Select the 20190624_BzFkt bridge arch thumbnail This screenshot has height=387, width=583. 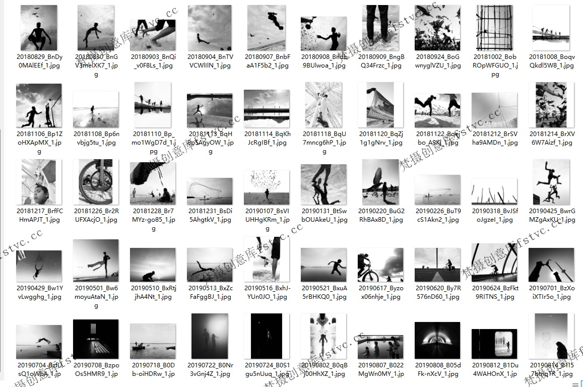coord(494,263)
